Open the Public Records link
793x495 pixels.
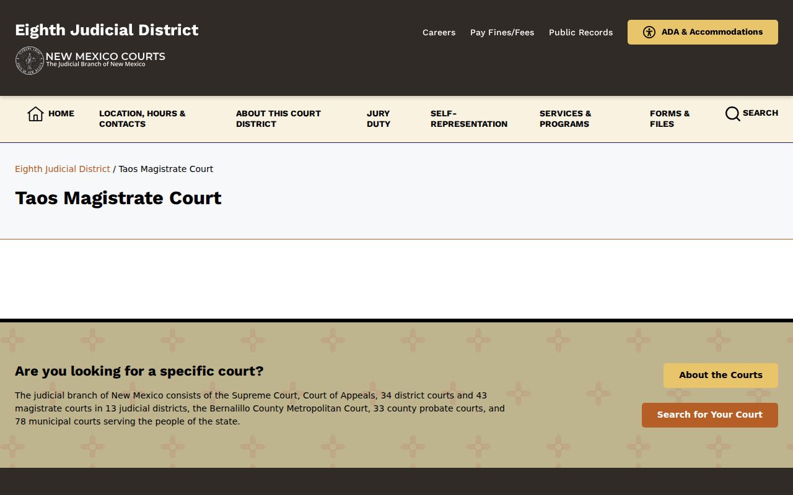click(x=581, y=32)
